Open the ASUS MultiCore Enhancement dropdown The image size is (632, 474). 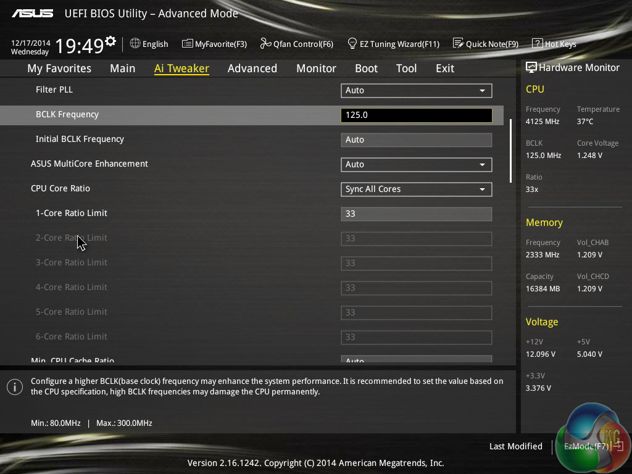point(417,164)
